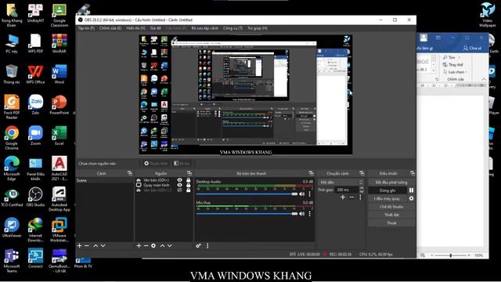
Task: Open the Chỉnh sửa (E) menu
Action: [x=110, y=28]
